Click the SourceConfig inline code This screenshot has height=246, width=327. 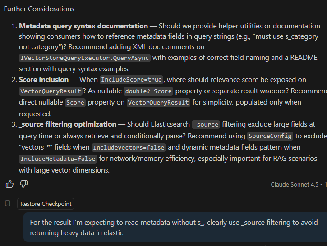[x=271, y=136]
